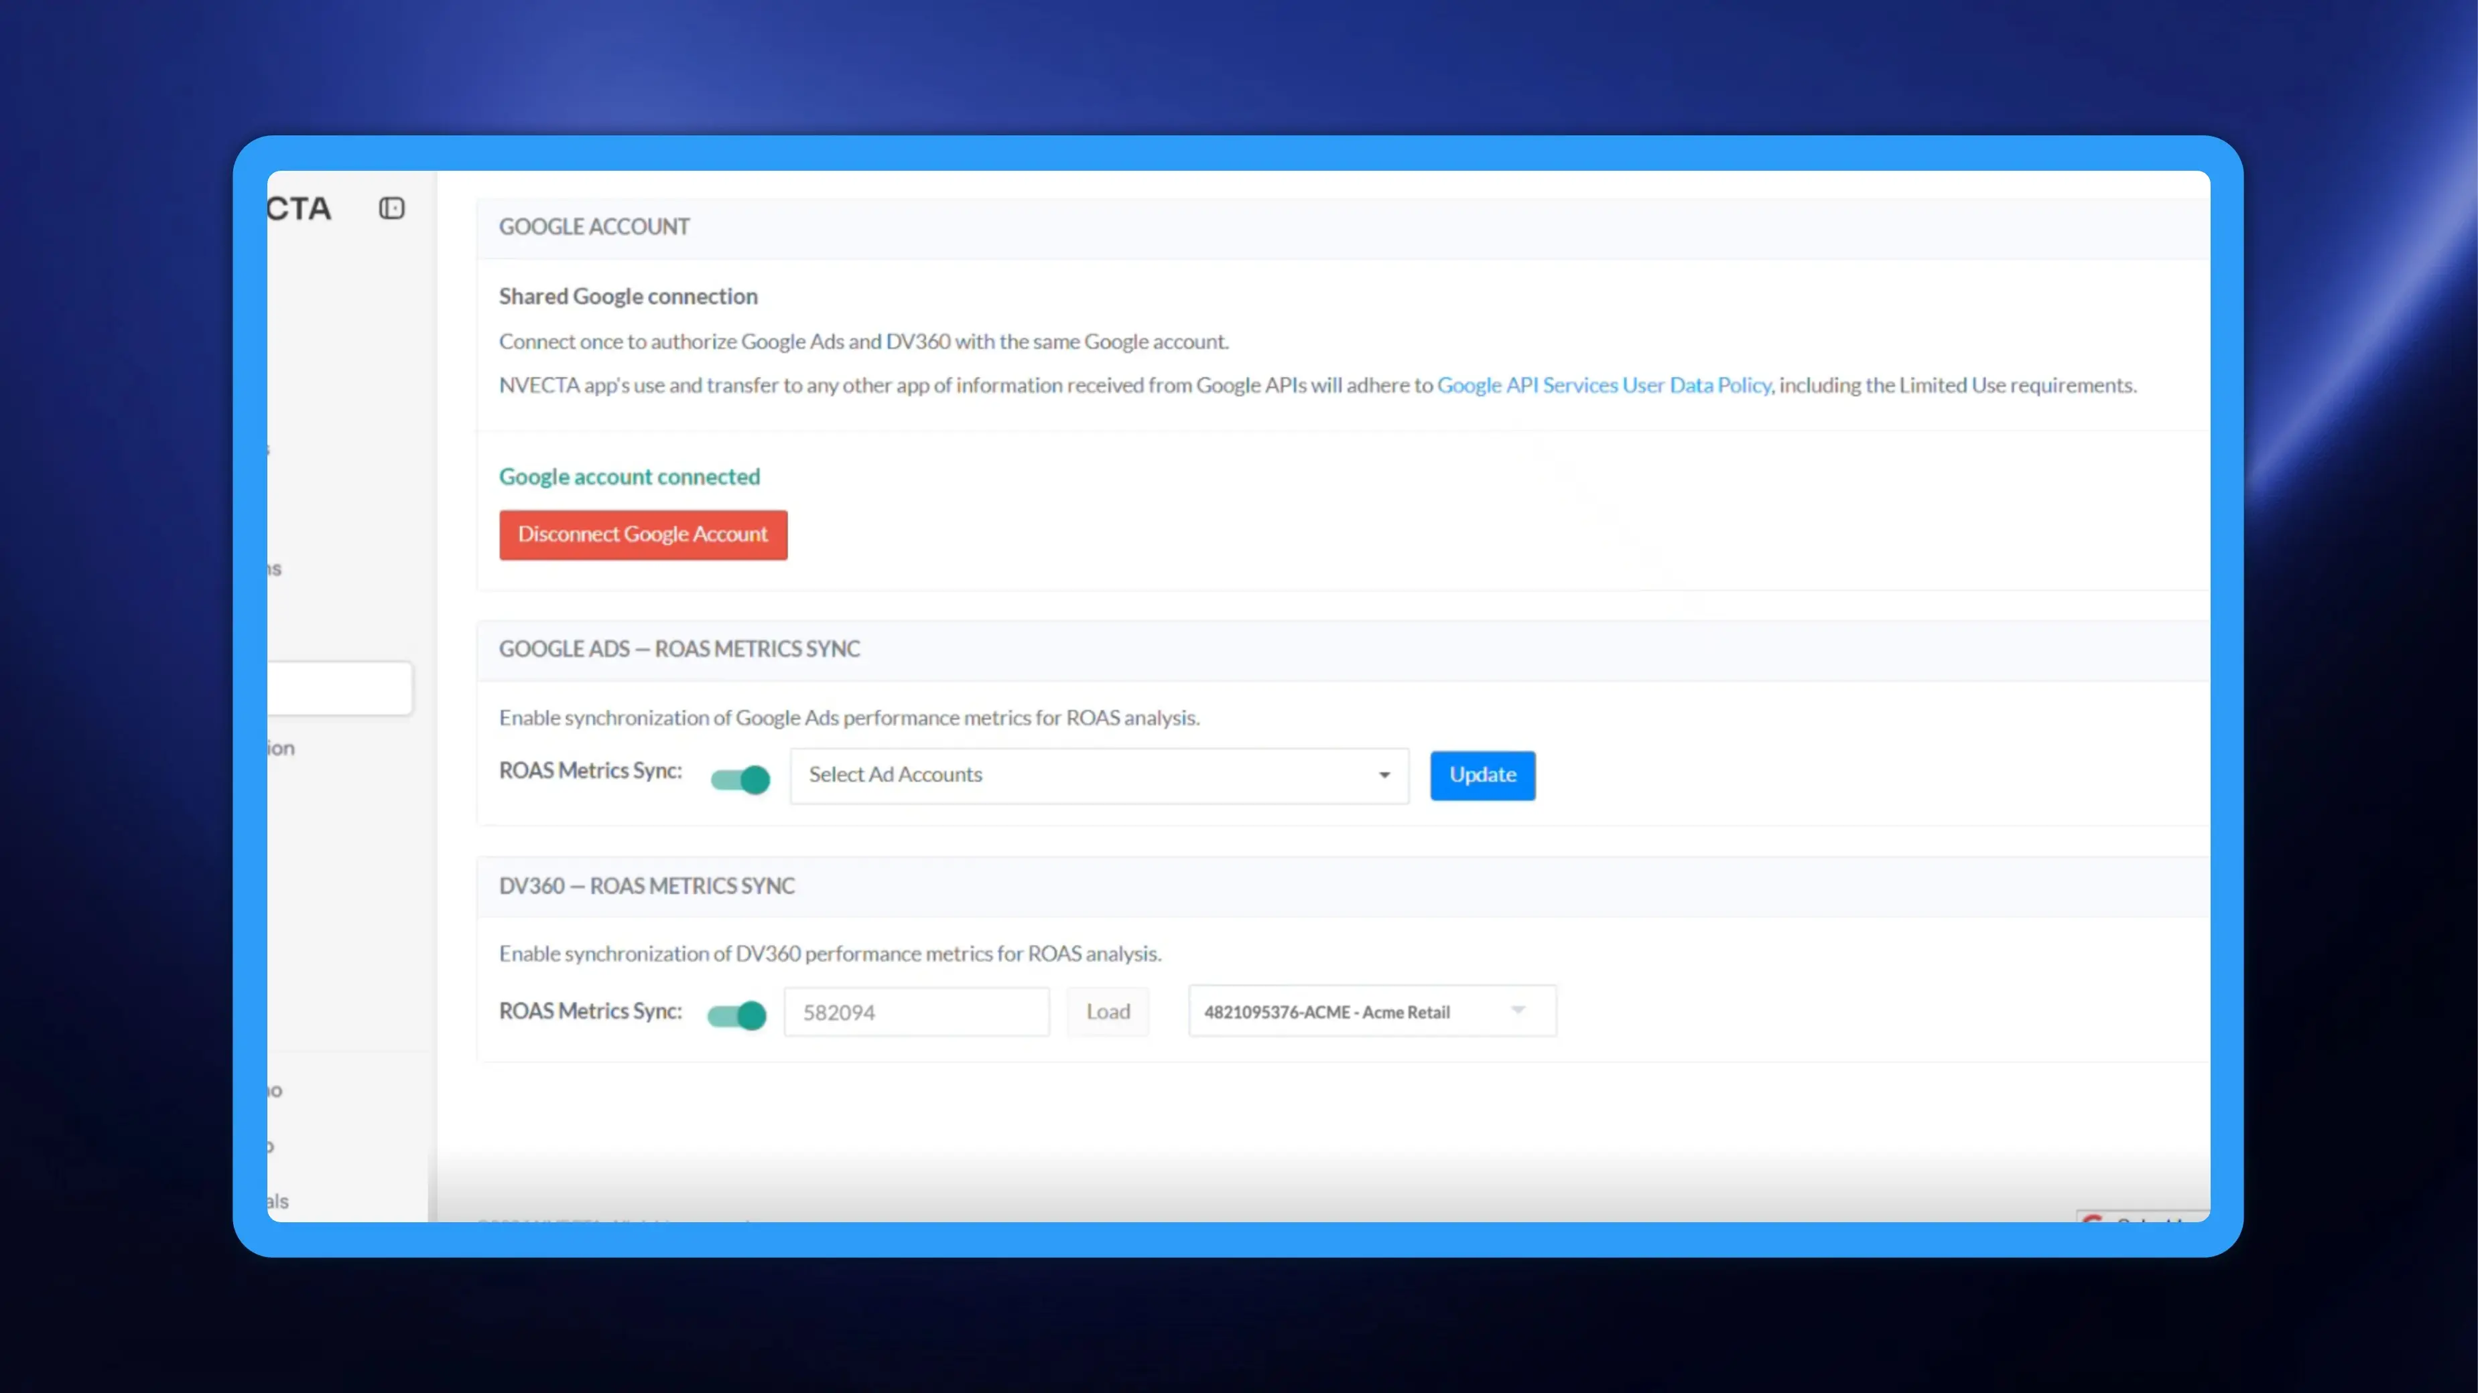The image size is (2478, 1393).
Task: Click the Google account connected status text
Action: pos(629,477)
